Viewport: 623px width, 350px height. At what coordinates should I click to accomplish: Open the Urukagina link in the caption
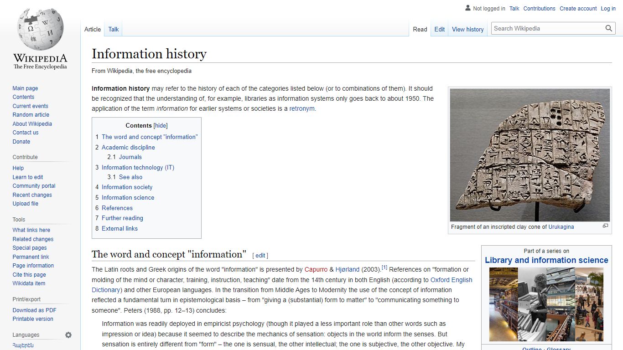(x=561, y=227)
